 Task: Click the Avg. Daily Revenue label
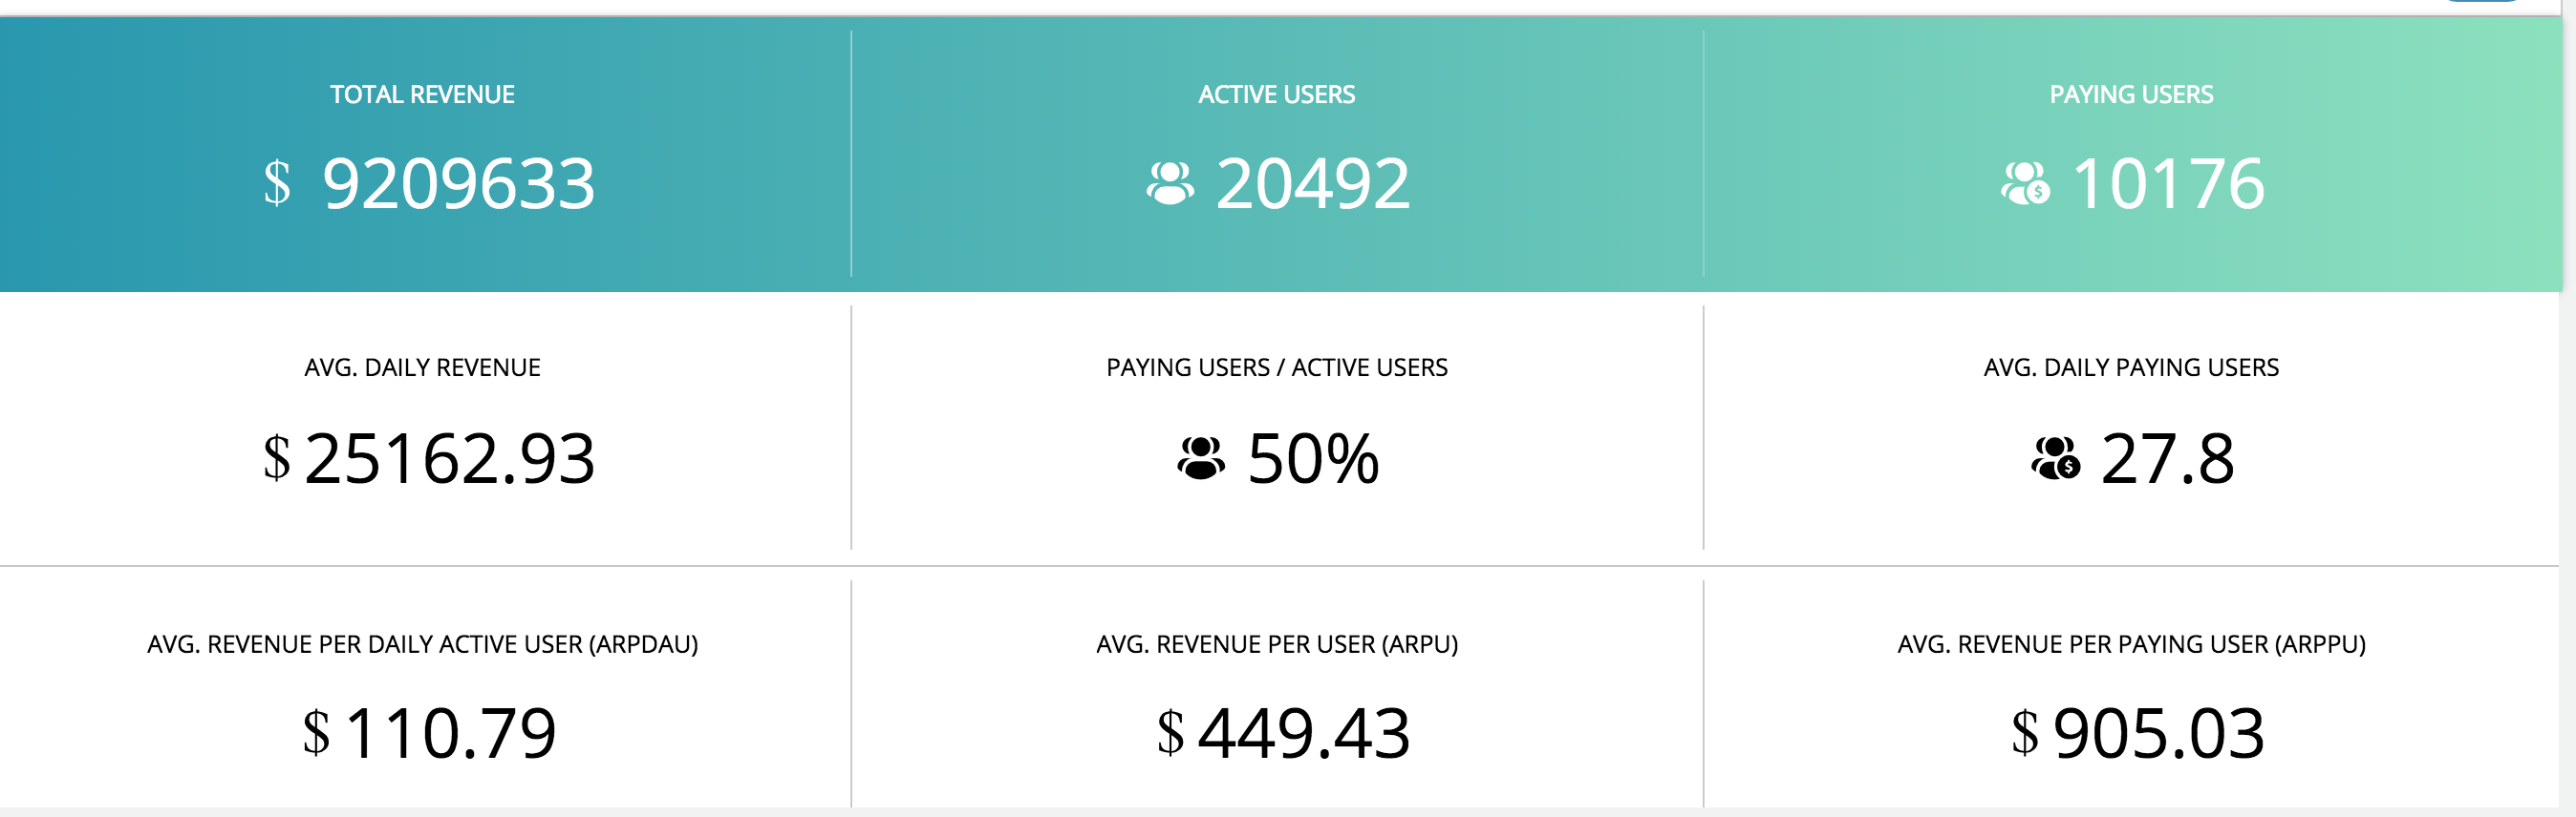pos(422,367)
